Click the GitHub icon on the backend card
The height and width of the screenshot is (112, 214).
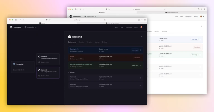pos(39,70)
